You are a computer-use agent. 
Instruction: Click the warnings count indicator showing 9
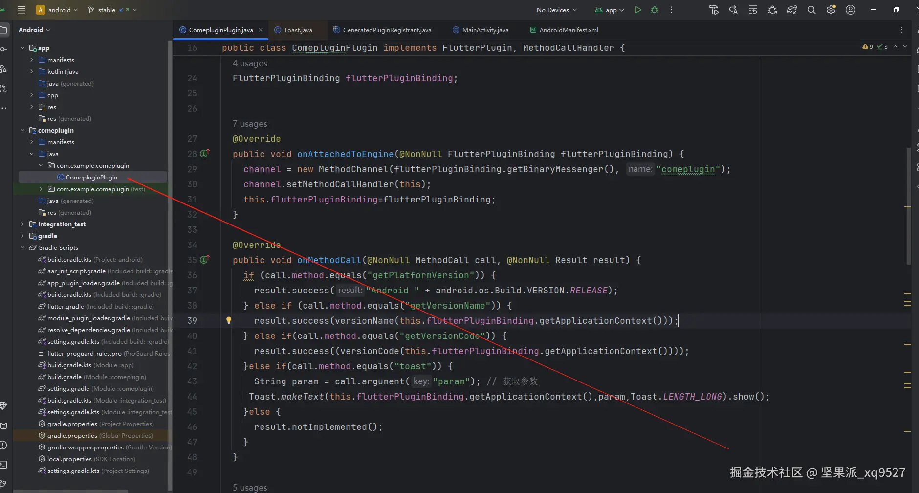tap(868, 46)
